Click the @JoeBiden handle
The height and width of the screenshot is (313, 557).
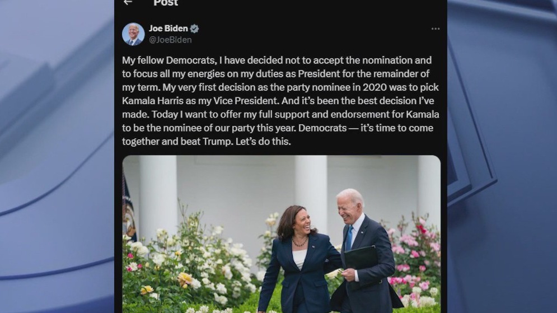pyautogui.click(x=170, y=40)
